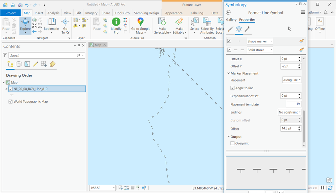Click the Select By Attributes button
This screenshot has width=336, height=193.
(x=207, y=26)
